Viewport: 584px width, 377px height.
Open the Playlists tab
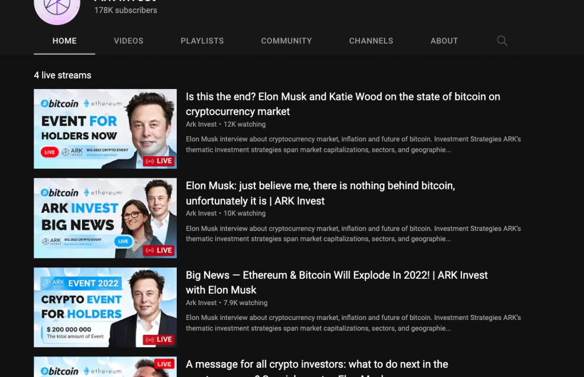[202, 41]
